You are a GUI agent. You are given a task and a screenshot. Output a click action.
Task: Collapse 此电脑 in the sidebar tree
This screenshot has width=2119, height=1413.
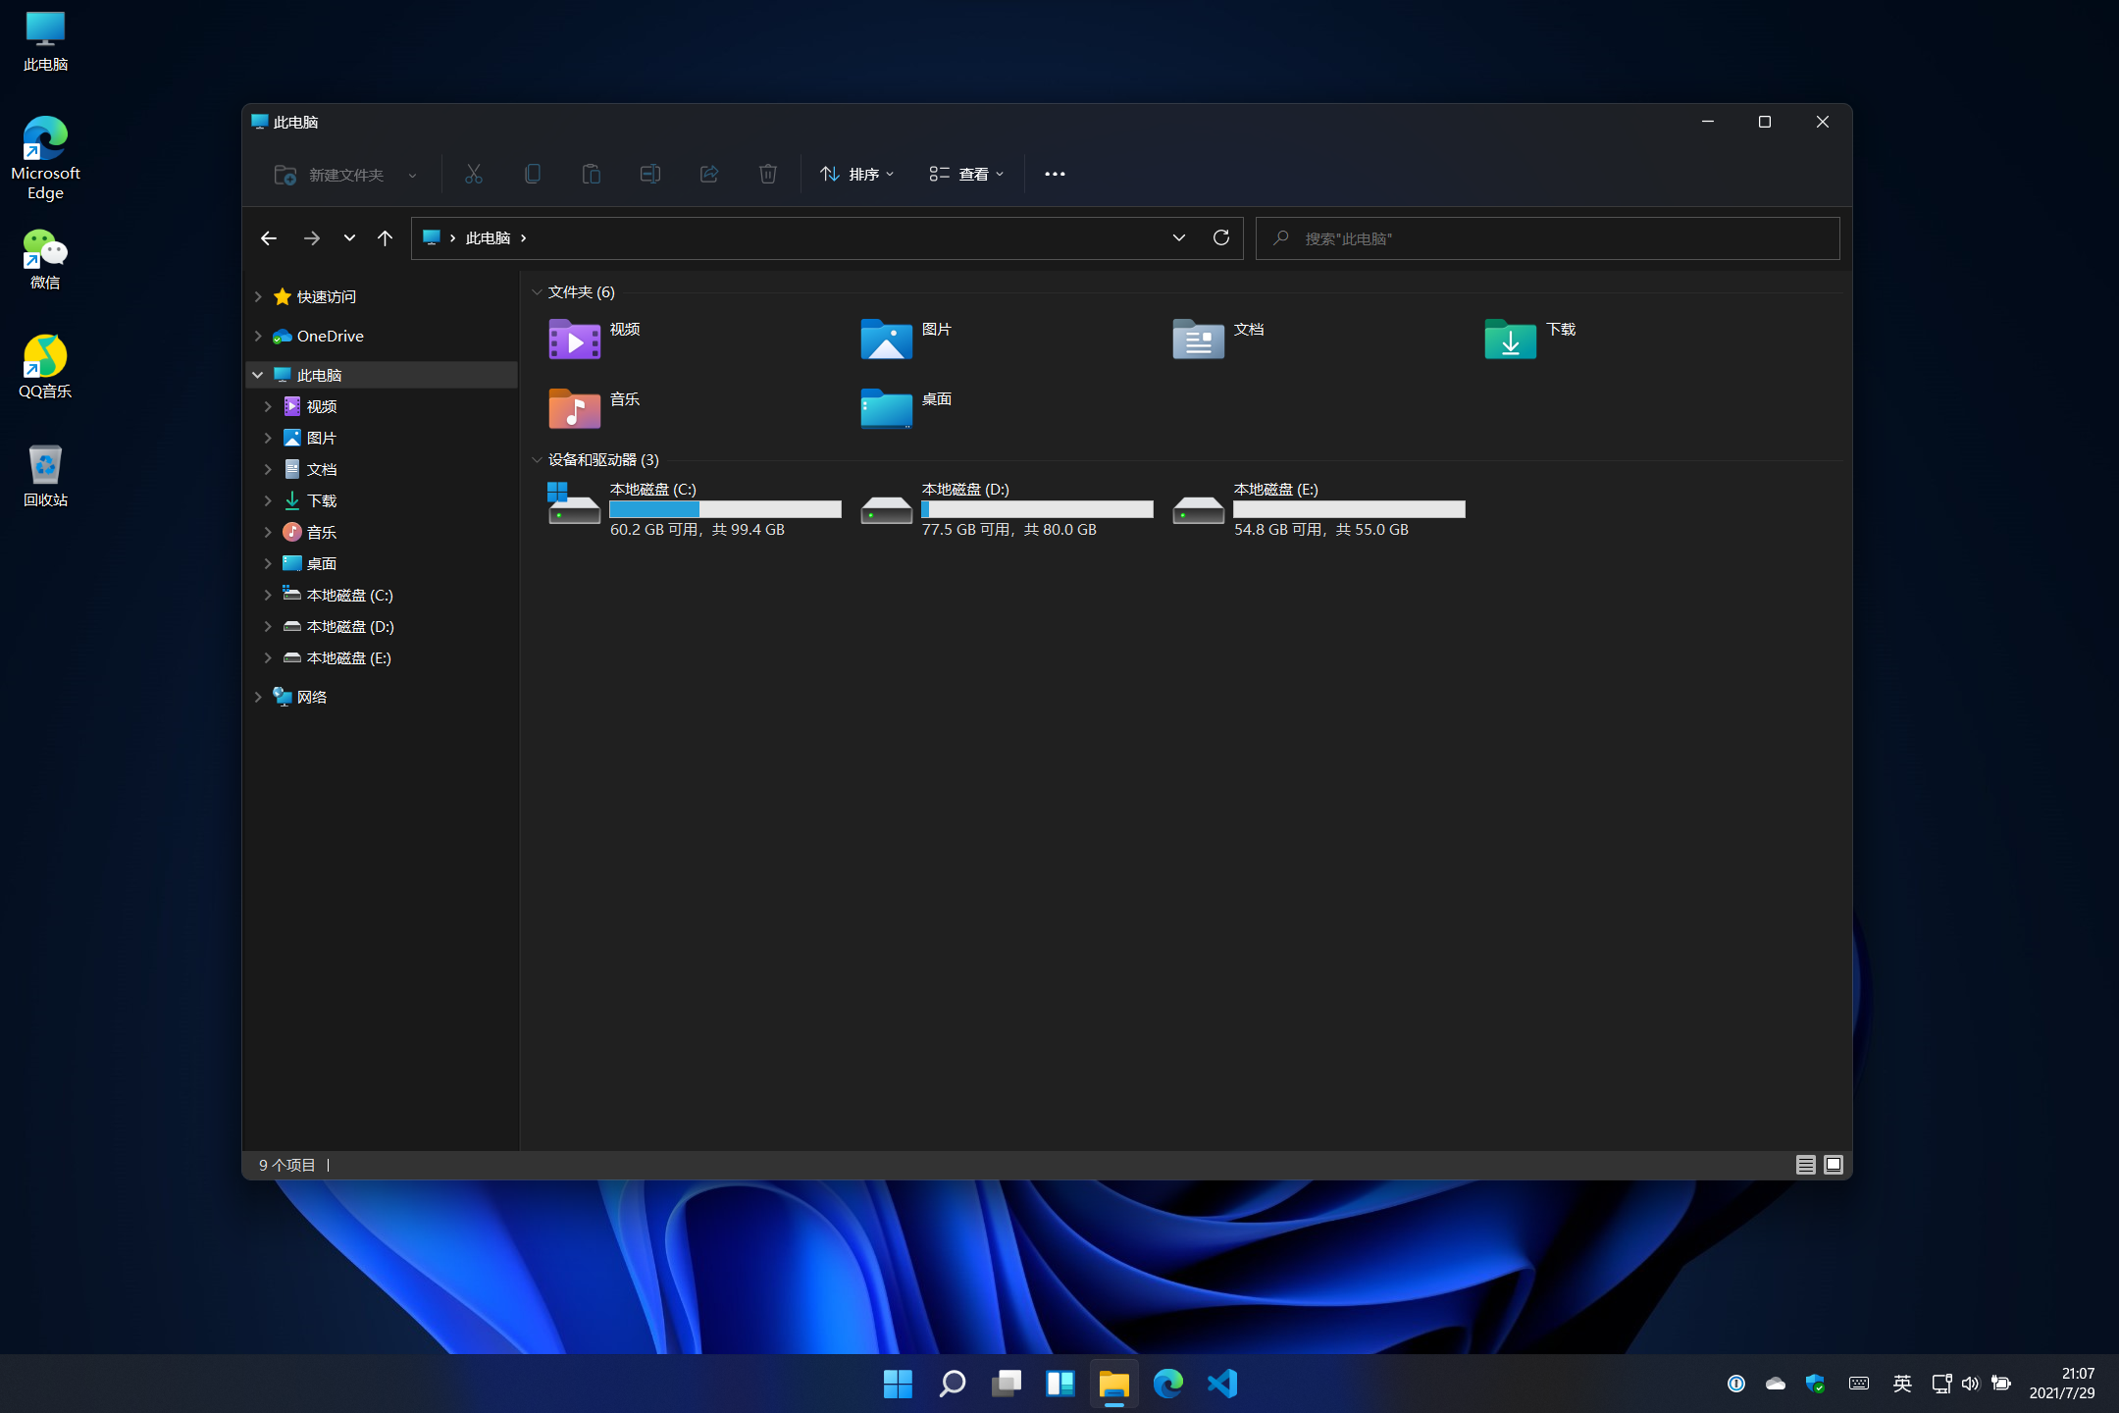pos(258,374)
